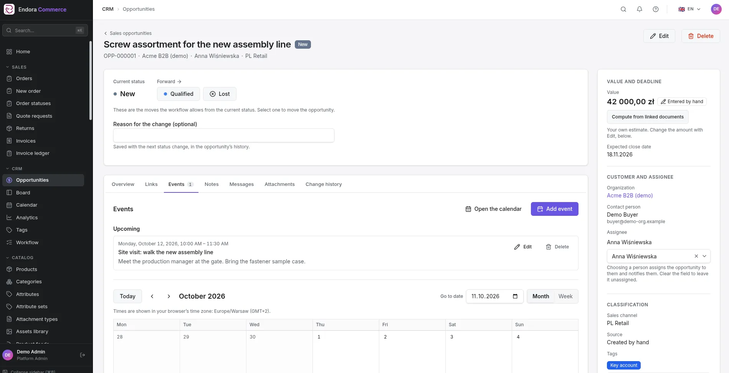The height and width of the screenshot is (373, 729).
Task: Switch to the Links tab
Action: 151,184
